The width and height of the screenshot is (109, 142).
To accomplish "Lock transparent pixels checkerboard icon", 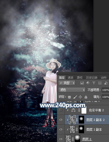I will tap(69, 97).
